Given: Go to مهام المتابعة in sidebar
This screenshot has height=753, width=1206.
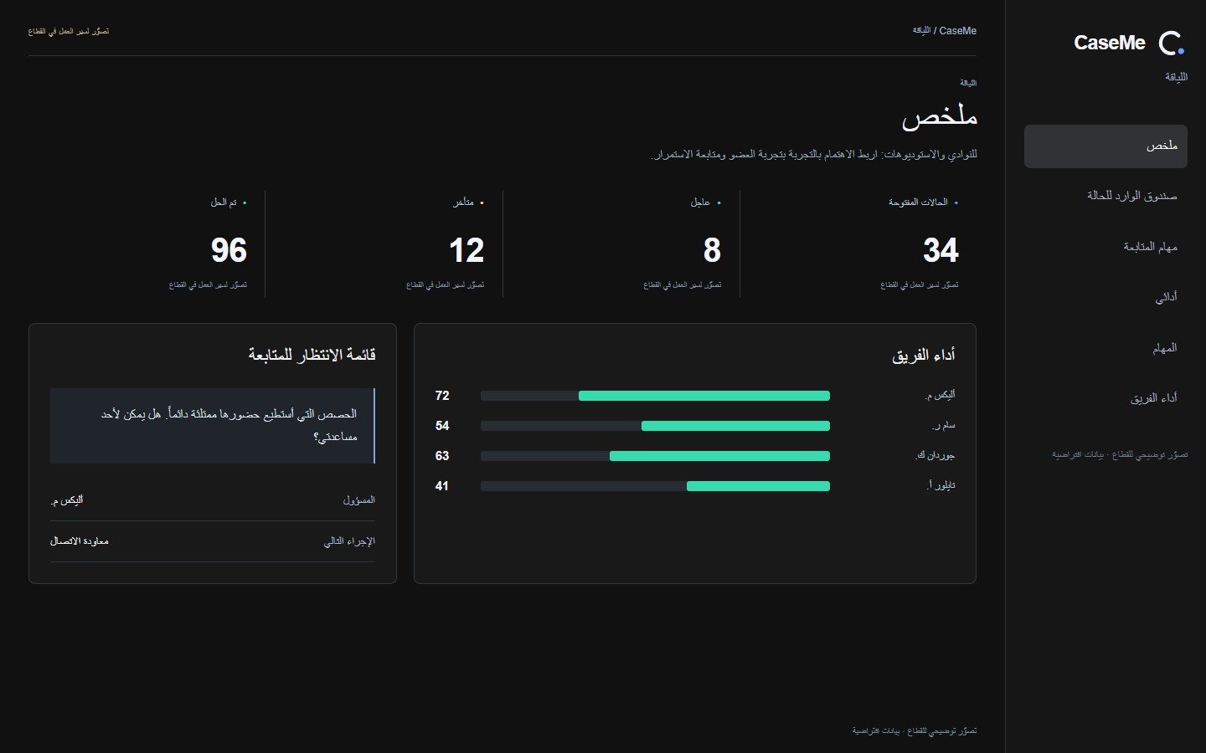Looking at the screenshot, I should [1105, 247].
